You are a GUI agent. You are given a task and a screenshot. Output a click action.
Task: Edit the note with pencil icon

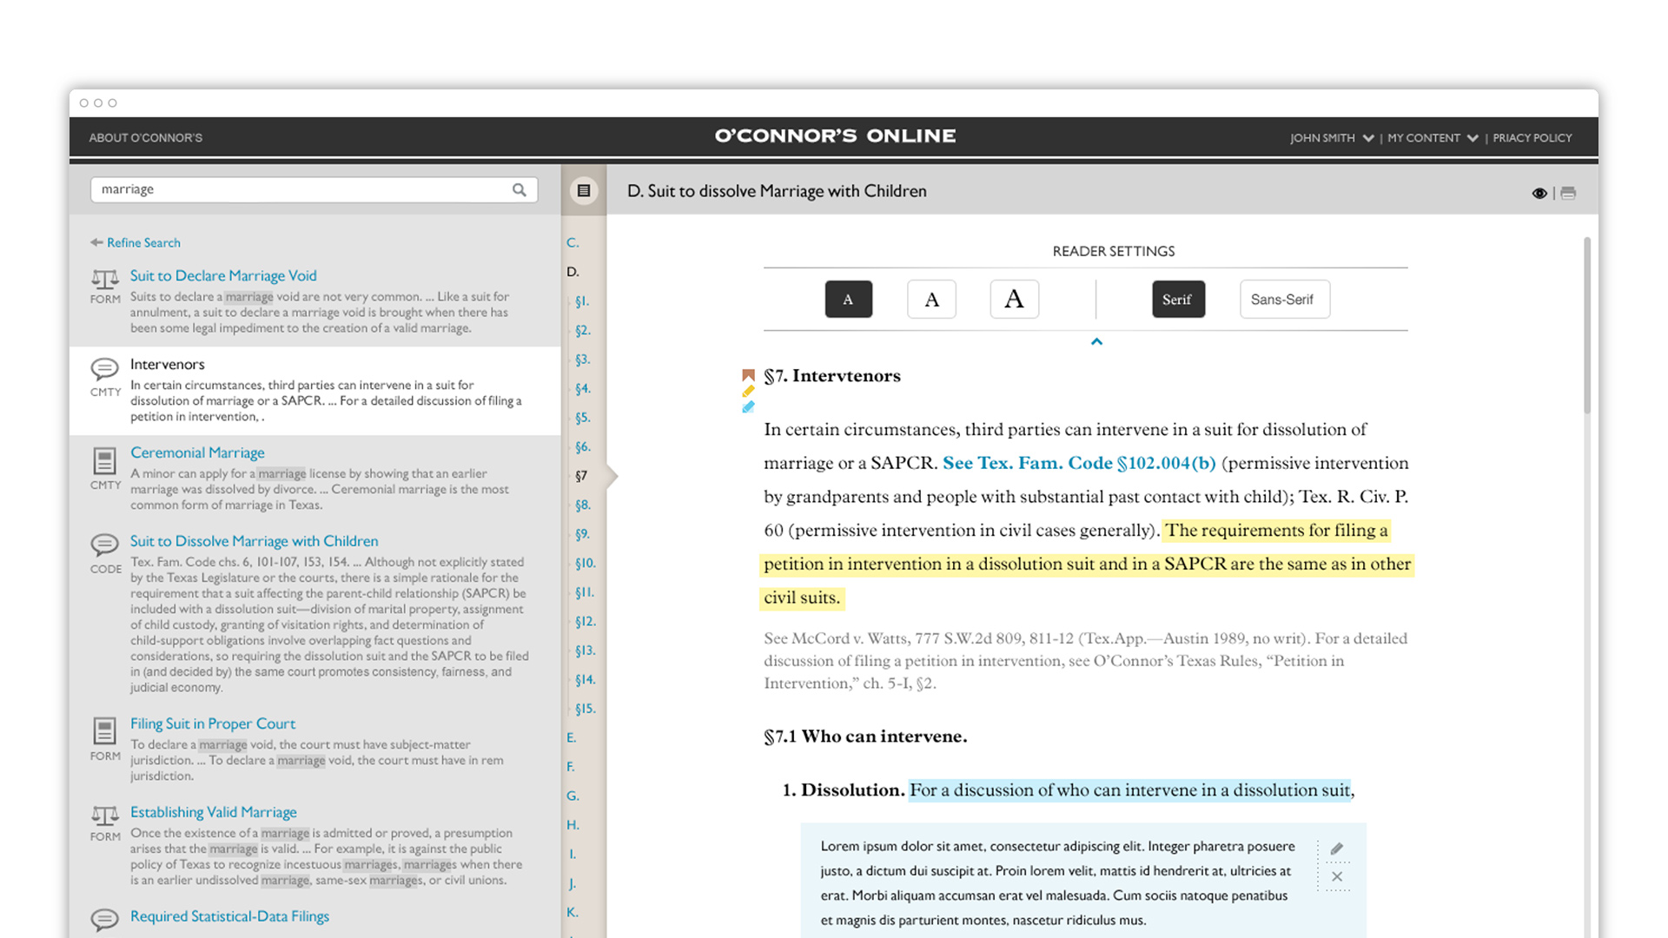pyautogui.click(x=1337, y=849)
